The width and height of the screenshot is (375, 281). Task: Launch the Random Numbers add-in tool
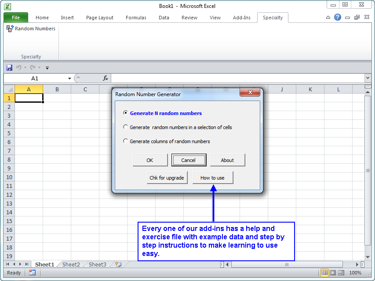[x=31, y=28]
